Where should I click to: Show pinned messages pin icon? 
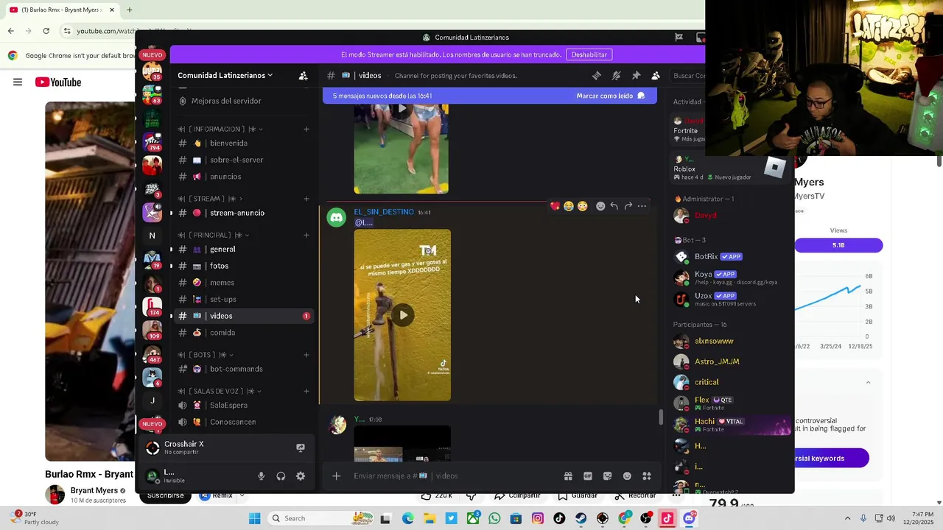coord(636,75)
